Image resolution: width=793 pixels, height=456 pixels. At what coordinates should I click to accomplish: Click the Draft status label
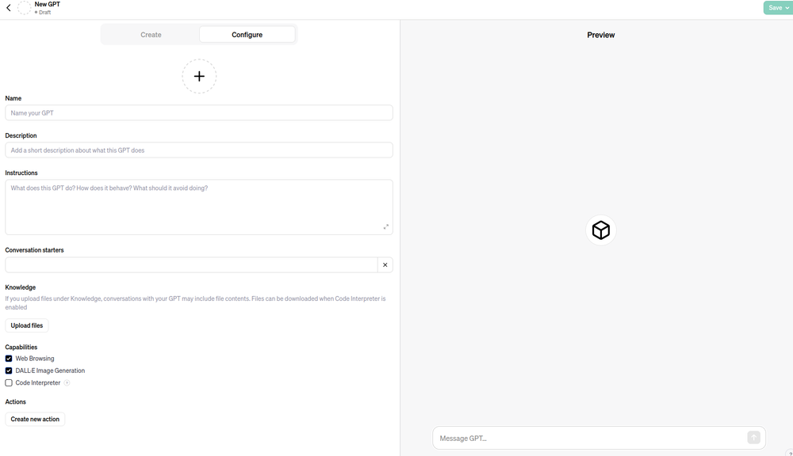(44, 12)
